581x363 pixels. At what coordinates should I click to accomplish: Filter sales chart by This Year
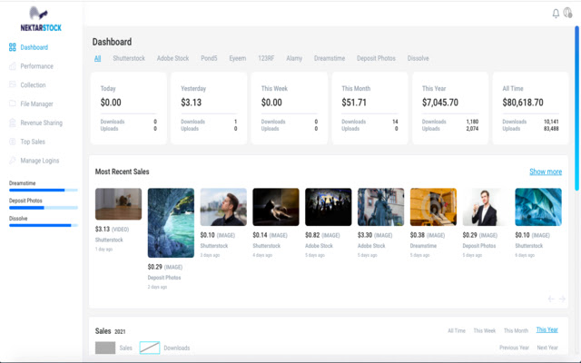(547, 329)
